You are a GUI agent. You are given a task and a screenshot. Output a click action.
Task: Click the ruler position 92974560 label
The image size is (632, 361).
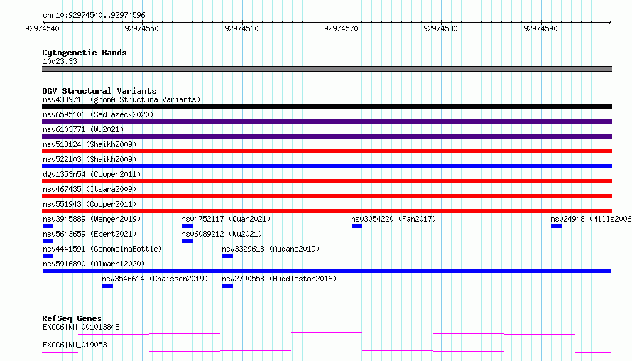[241, 28]
